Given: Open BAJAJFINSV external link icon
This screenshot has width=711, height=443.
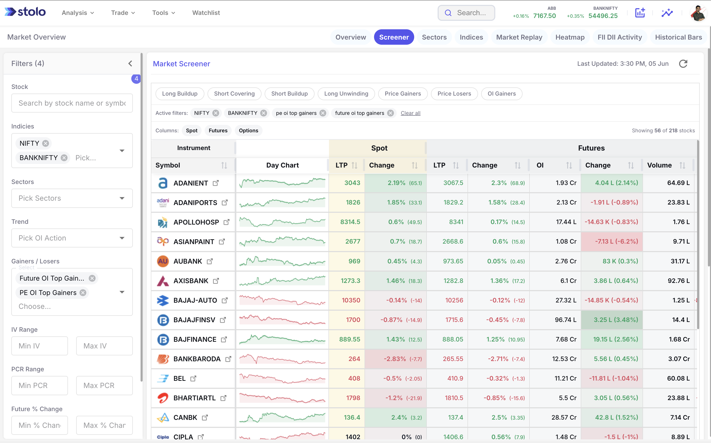Looking at the screenshot, I should click(x=223, y=320).
